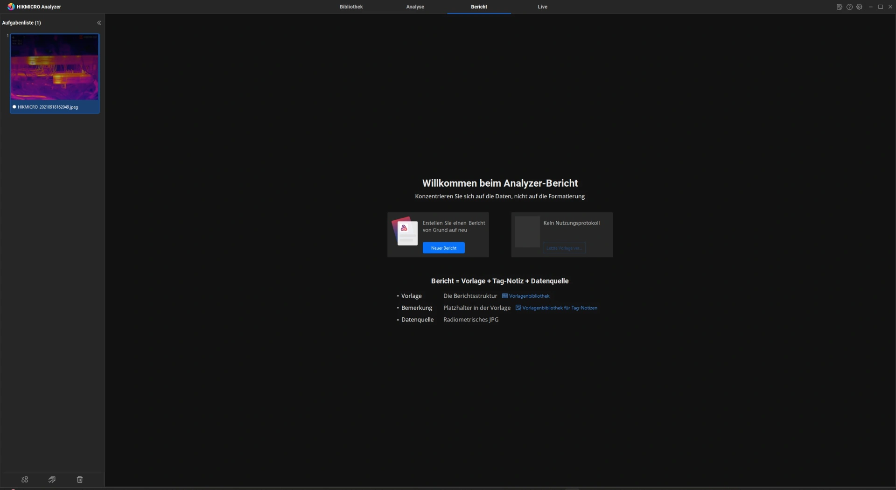The width and height of the screenshot is (896, 490).
Task: Click the multi-select grid icon below task list
Action: [x=25, y=479]
